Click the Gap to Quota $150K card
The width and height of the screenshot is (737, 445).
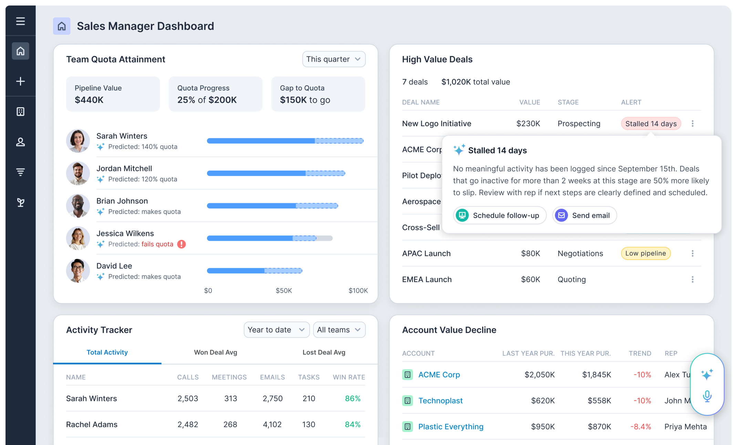318,94
